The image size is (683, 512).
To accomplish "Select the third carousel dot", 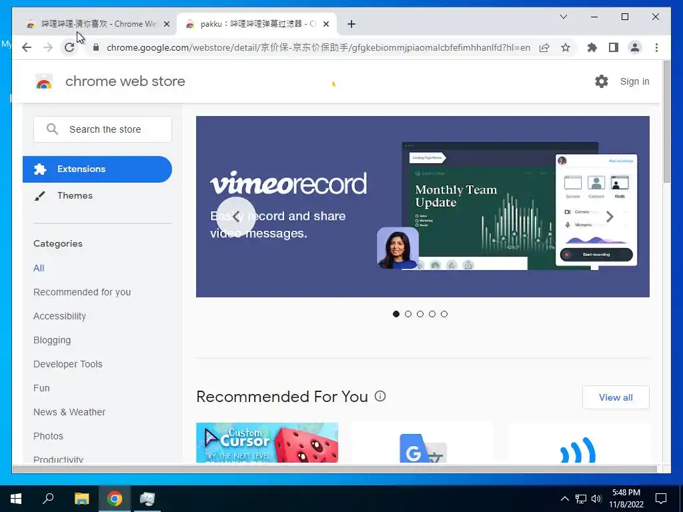I will (420, 314).
